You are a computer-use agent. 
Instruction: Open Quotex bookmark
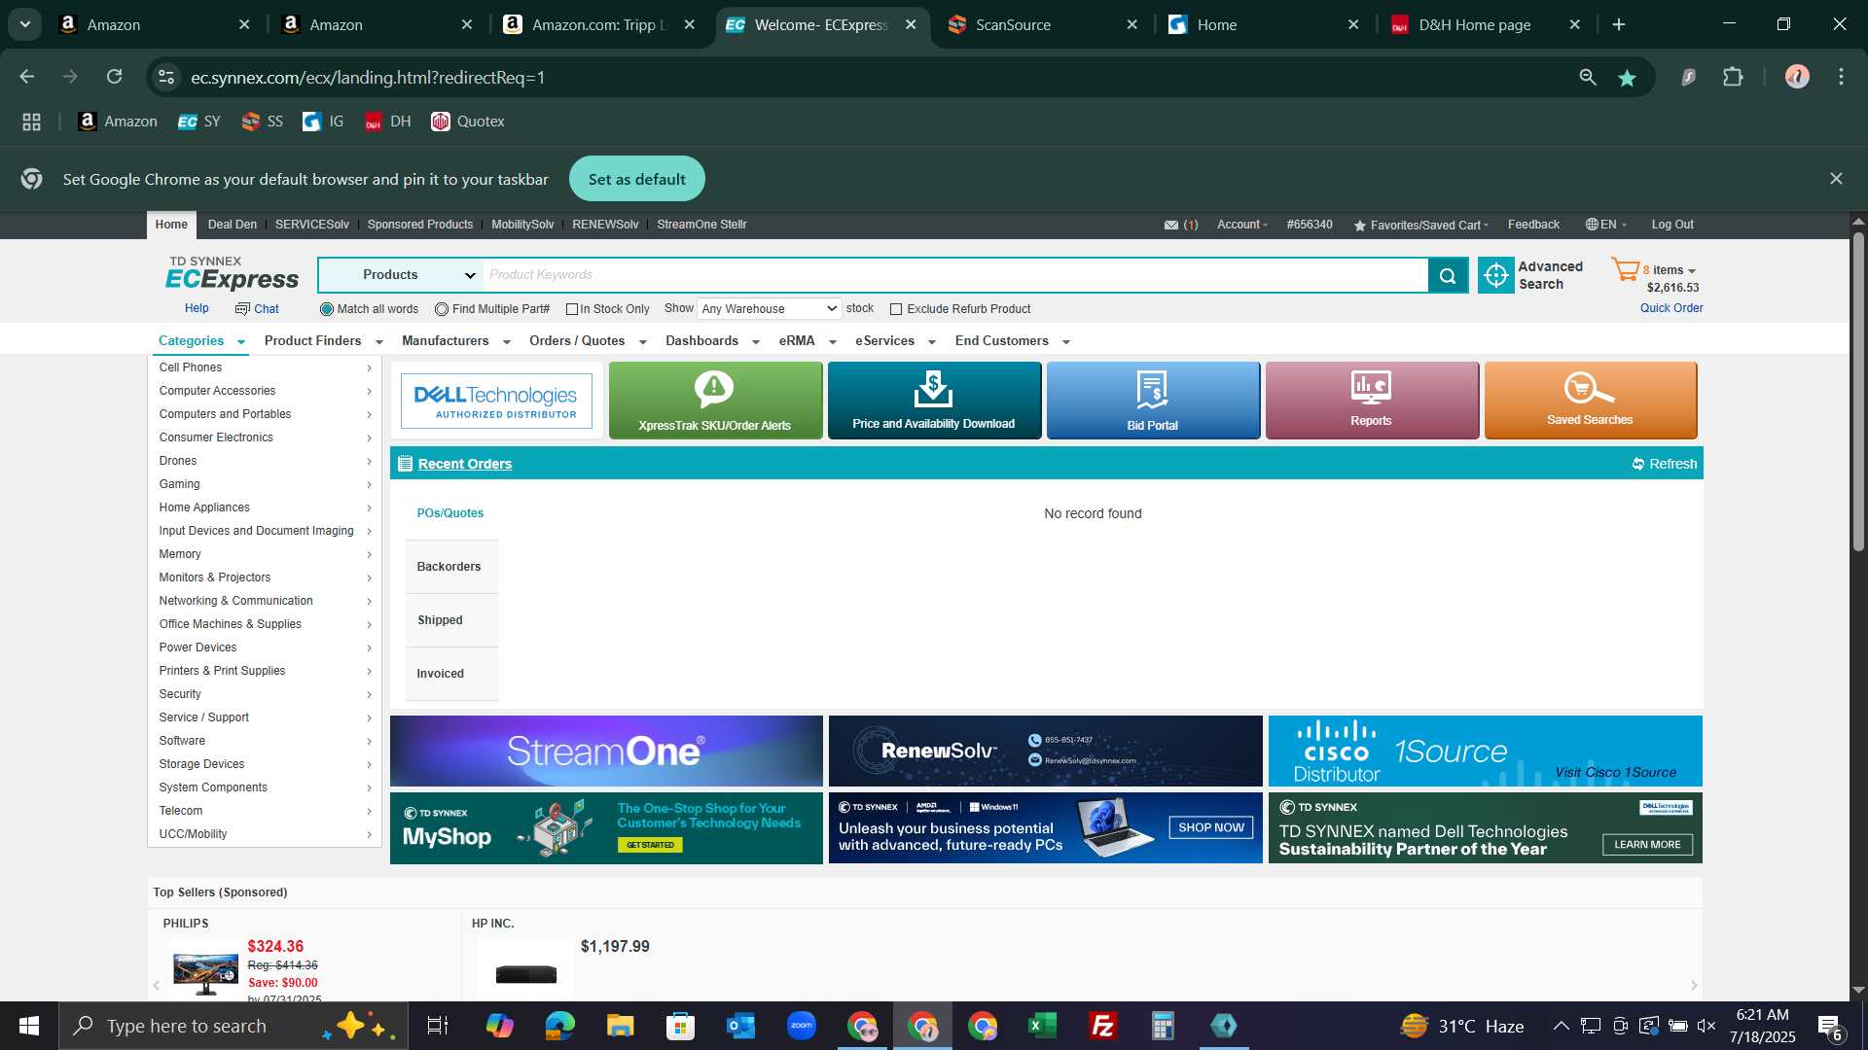coord(468,122)
